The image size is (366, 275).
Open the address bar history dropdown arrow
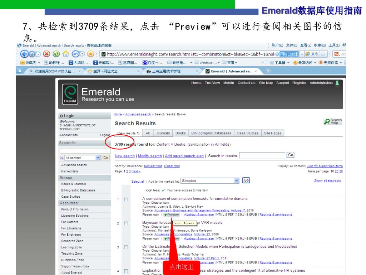(302, 54)
